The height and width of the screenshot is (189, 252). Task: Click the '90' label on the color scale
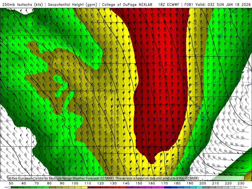[62, 183]
